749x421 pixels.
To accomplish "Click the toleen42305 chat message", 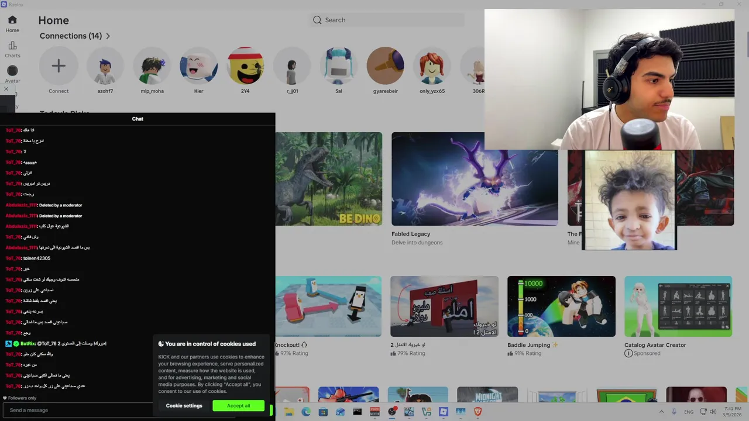I will 28,258.
